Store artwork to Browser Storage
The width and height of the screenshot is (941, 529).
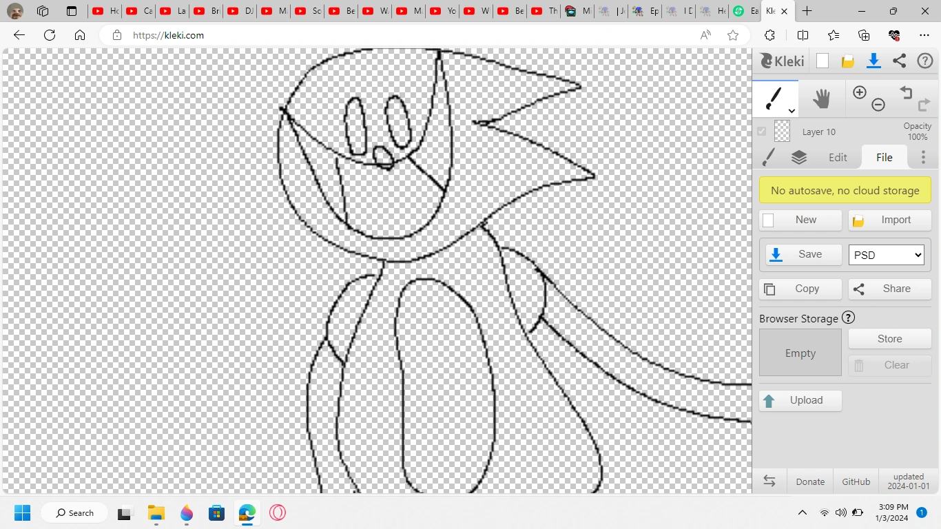tap(889, 338)
